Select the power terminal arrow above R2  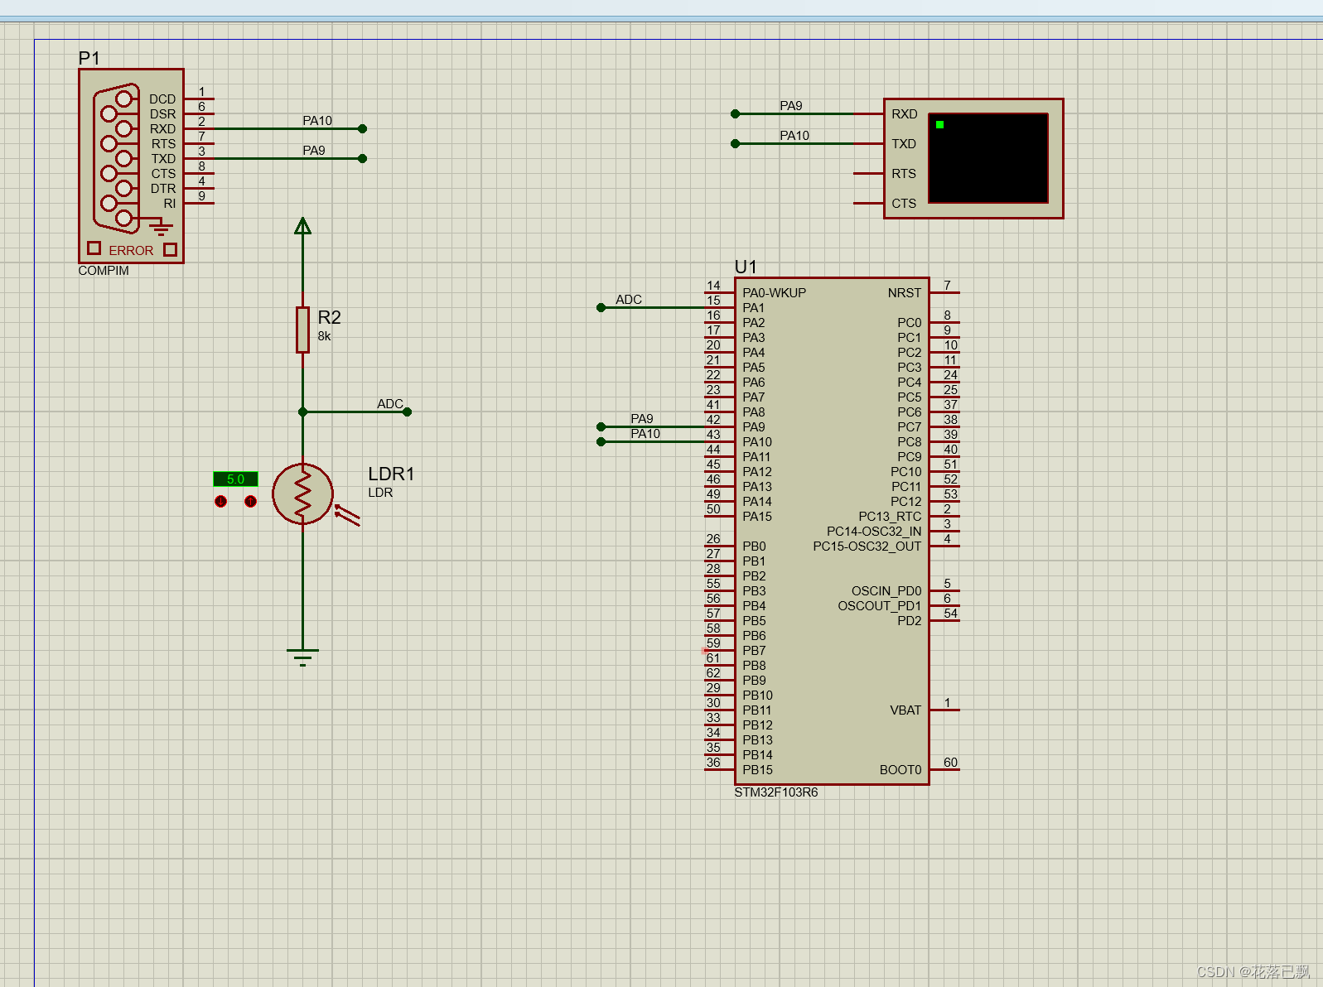click(303, 226)
